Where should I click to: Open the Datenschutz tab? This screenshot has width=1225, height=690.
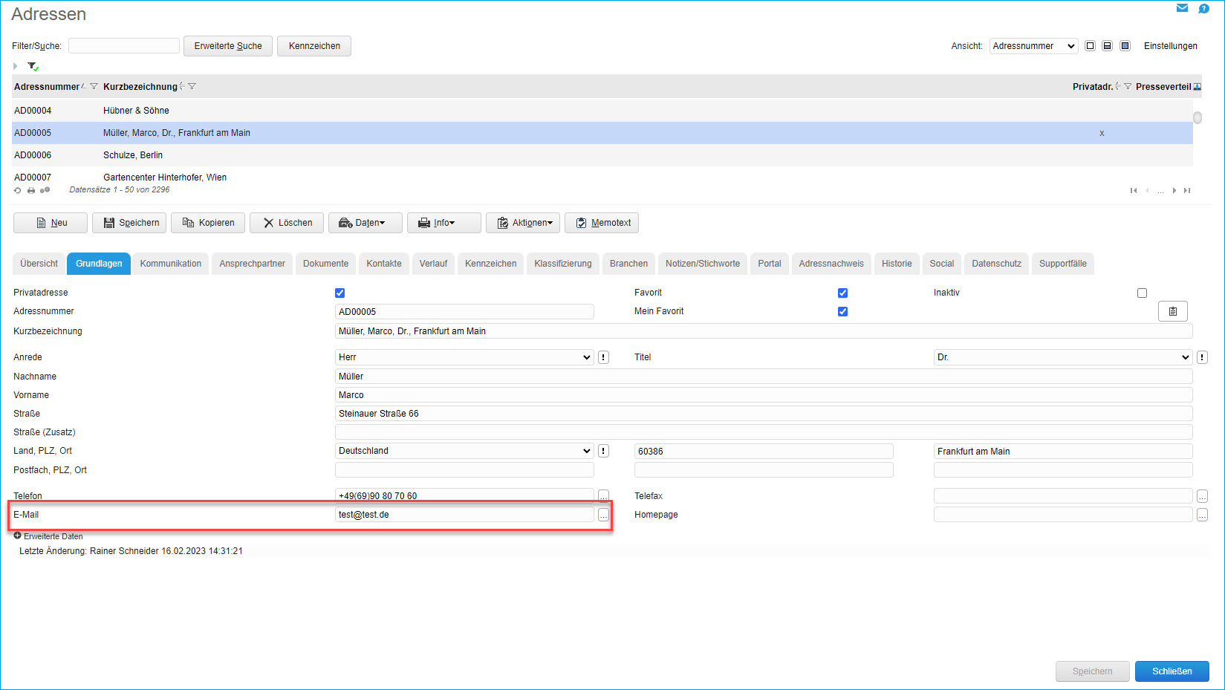(995, 264)
